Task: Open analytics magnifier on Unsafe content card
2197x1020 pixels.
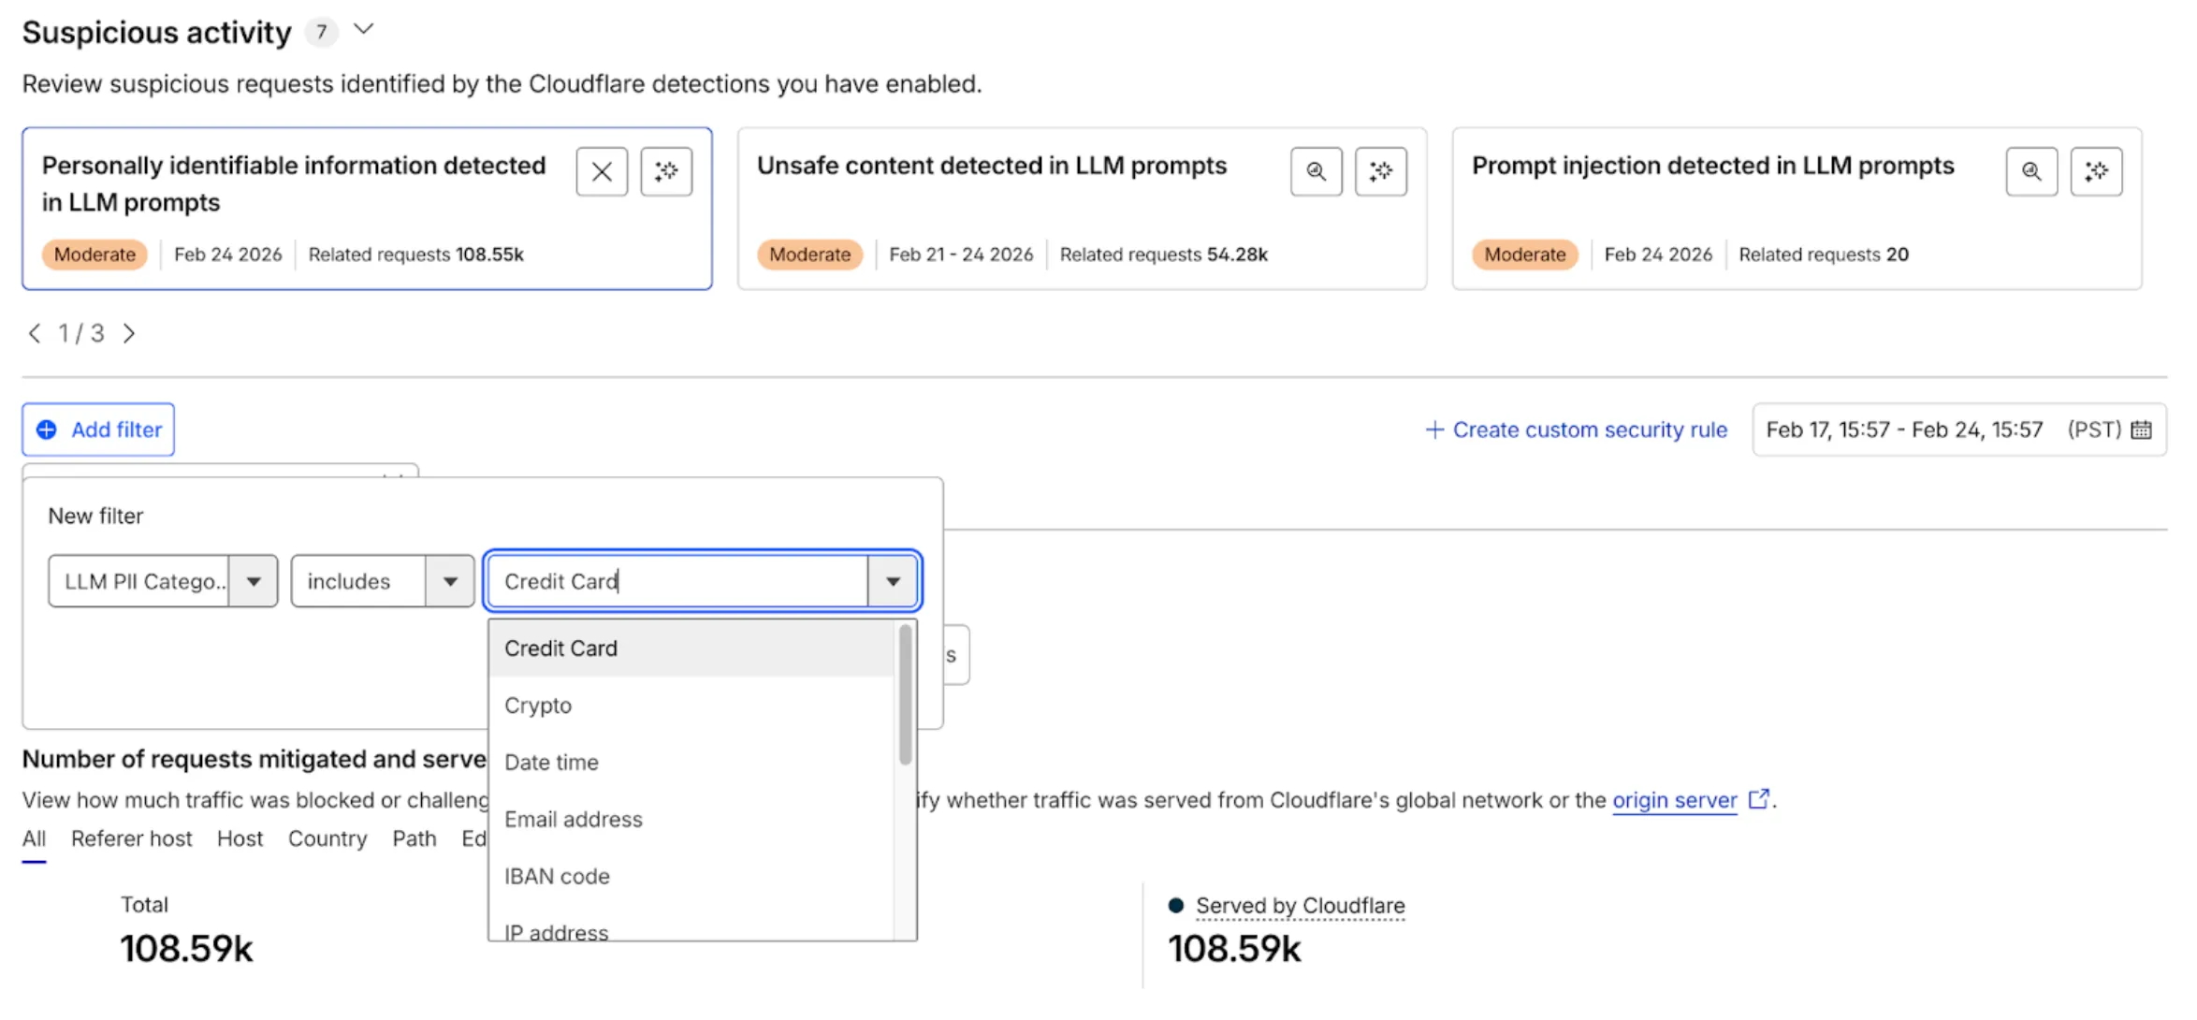Action: 1317,171
